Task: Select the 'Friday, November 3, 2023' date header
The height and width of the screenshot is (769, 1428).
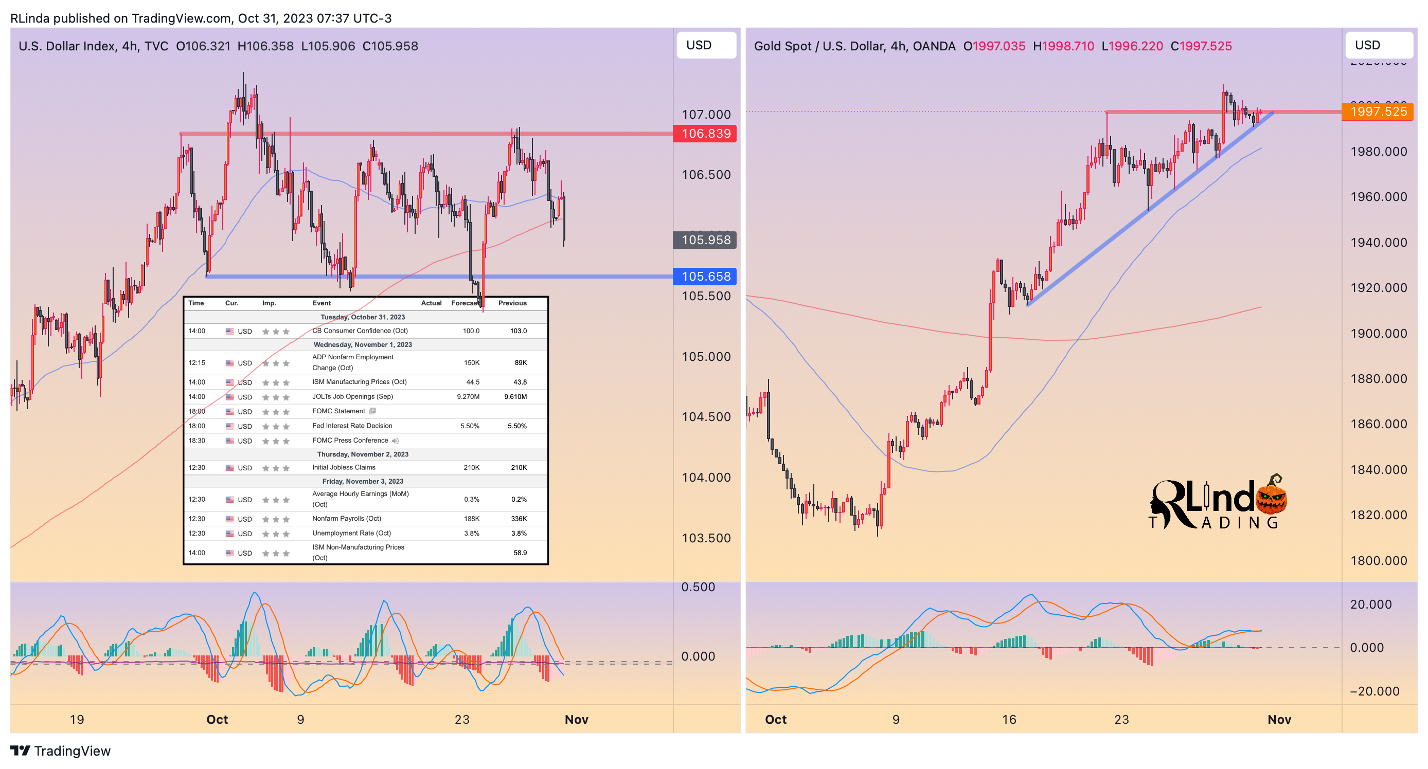Action: (363, 482)
